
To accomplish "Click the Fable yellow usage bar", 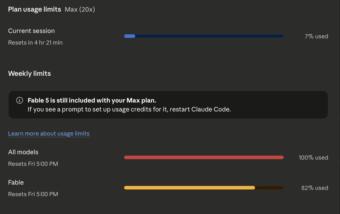I will pyautogui.click(x=190, y=188).
